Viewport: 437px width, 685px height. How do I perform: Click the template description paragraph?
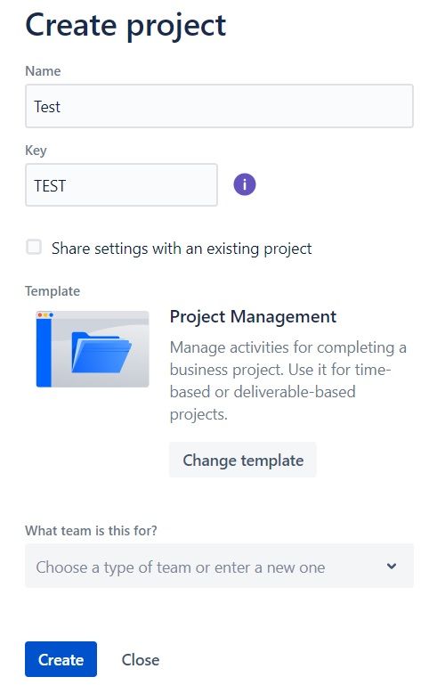(288, 380)
